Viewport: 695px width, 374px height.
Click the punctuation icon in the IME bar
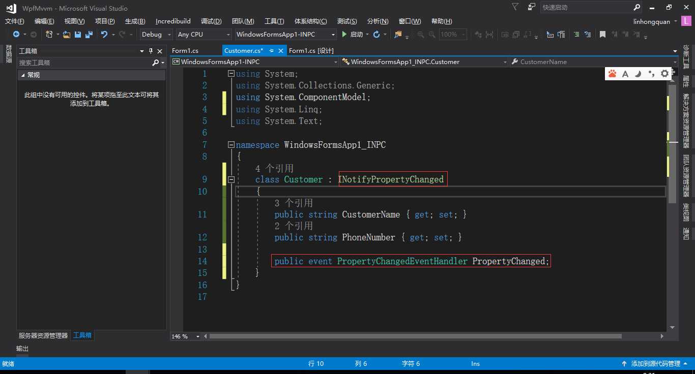651,74
